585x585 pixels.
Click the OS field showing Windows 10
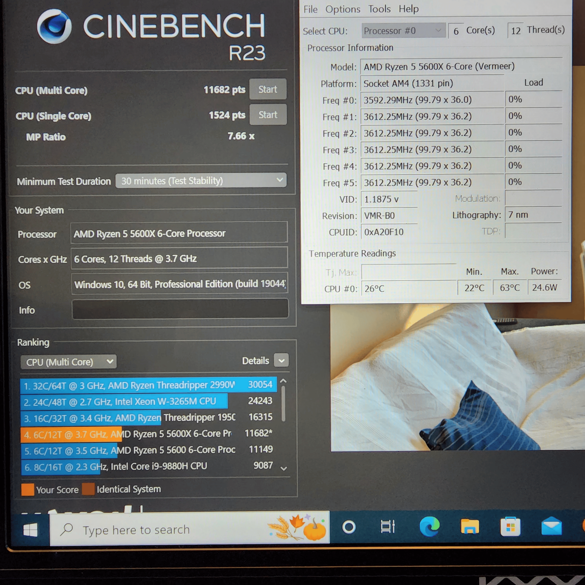click(180, 284)
